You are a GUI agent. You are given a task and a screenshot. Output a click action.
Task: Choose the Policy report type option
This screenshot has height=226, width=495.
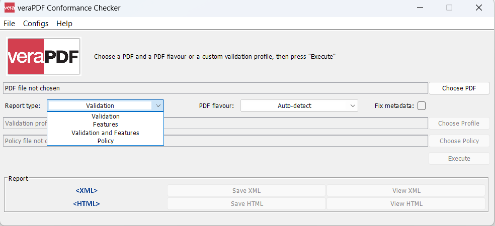pos(106,141)
